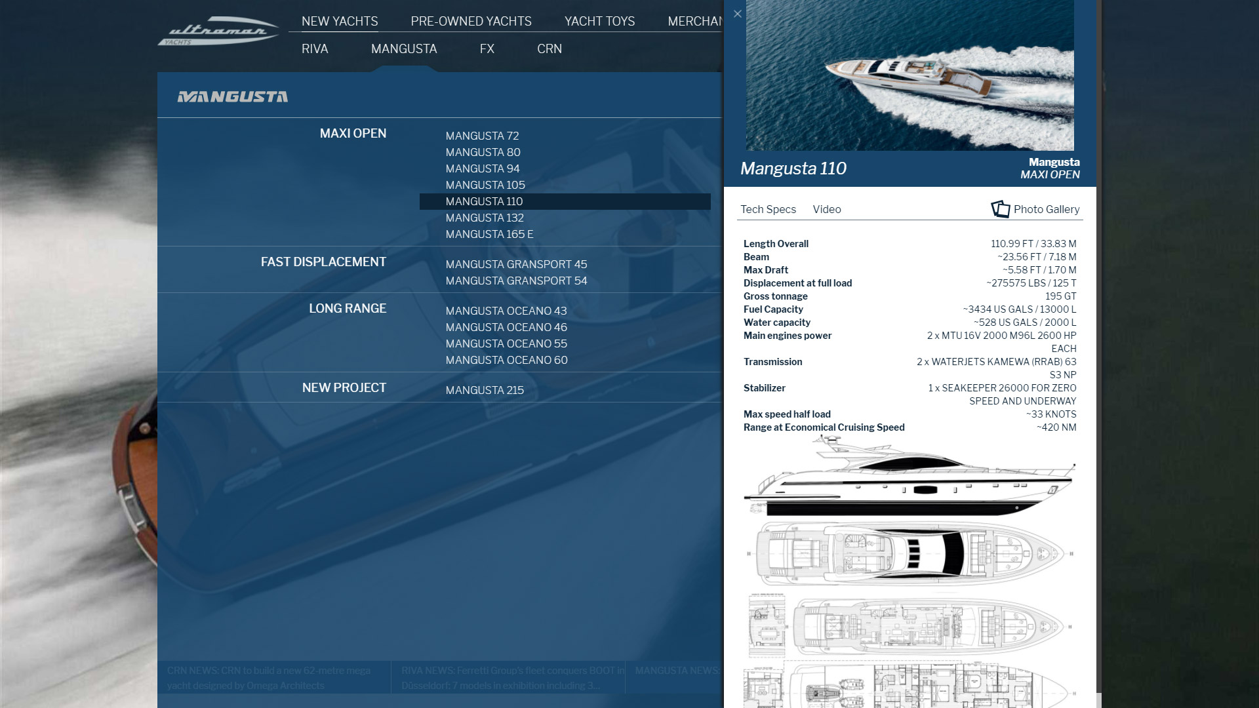Click the Main engines power label
This screenshot has width=1259, height=708.
pyautogui.click(x=788, y=336)
